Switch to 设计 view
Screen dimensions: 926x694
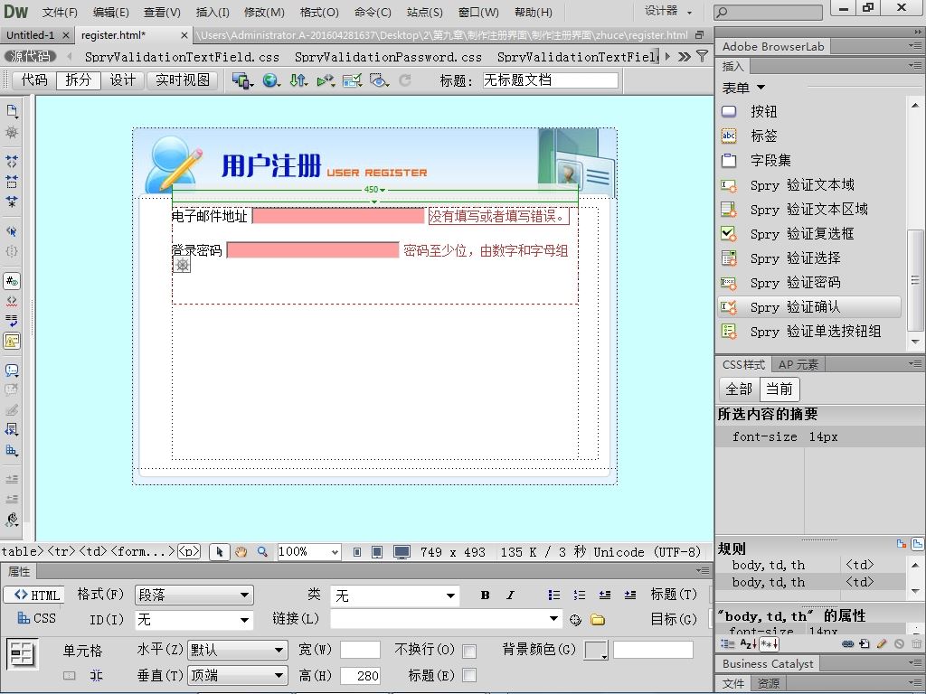(x=123, y=80)
